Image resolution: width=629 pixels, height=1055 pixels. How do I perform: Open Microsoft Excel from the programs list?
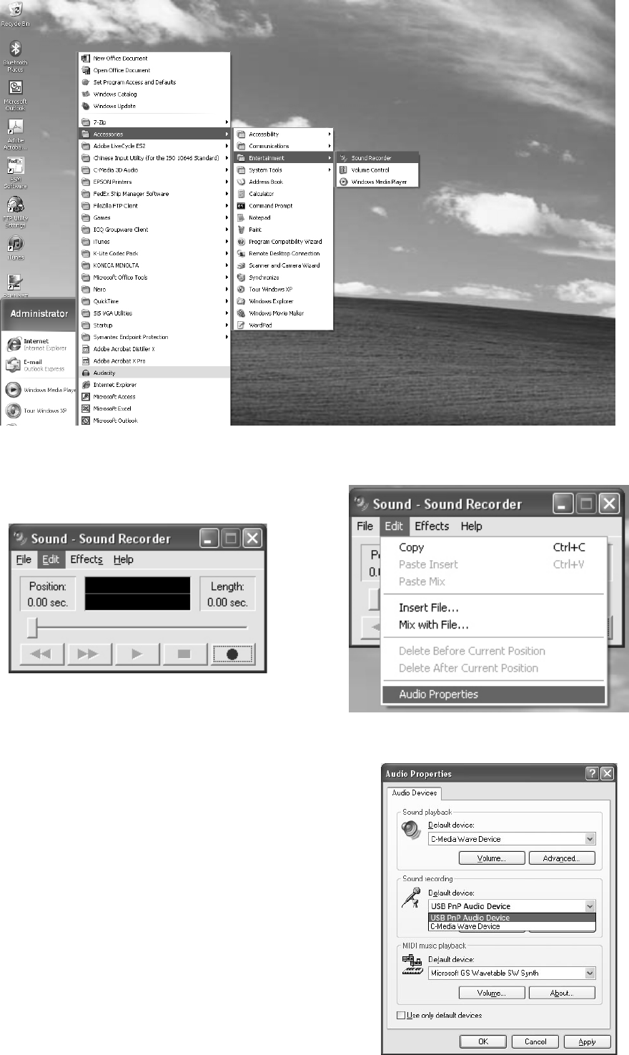[x=154, y=408]
